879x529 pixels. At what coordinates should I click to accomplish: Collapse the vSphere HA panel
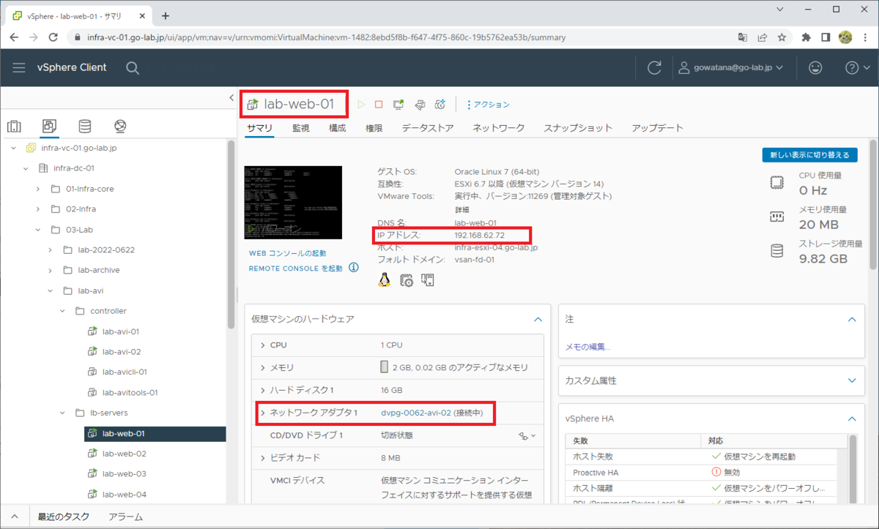click(851, 419)
